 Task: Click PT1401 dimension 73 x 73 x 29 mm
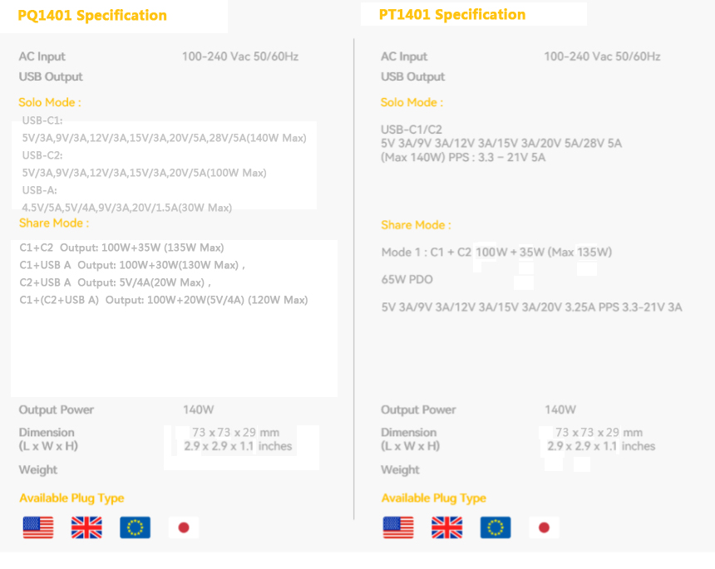pyautogui.click(x=599, y=432)
